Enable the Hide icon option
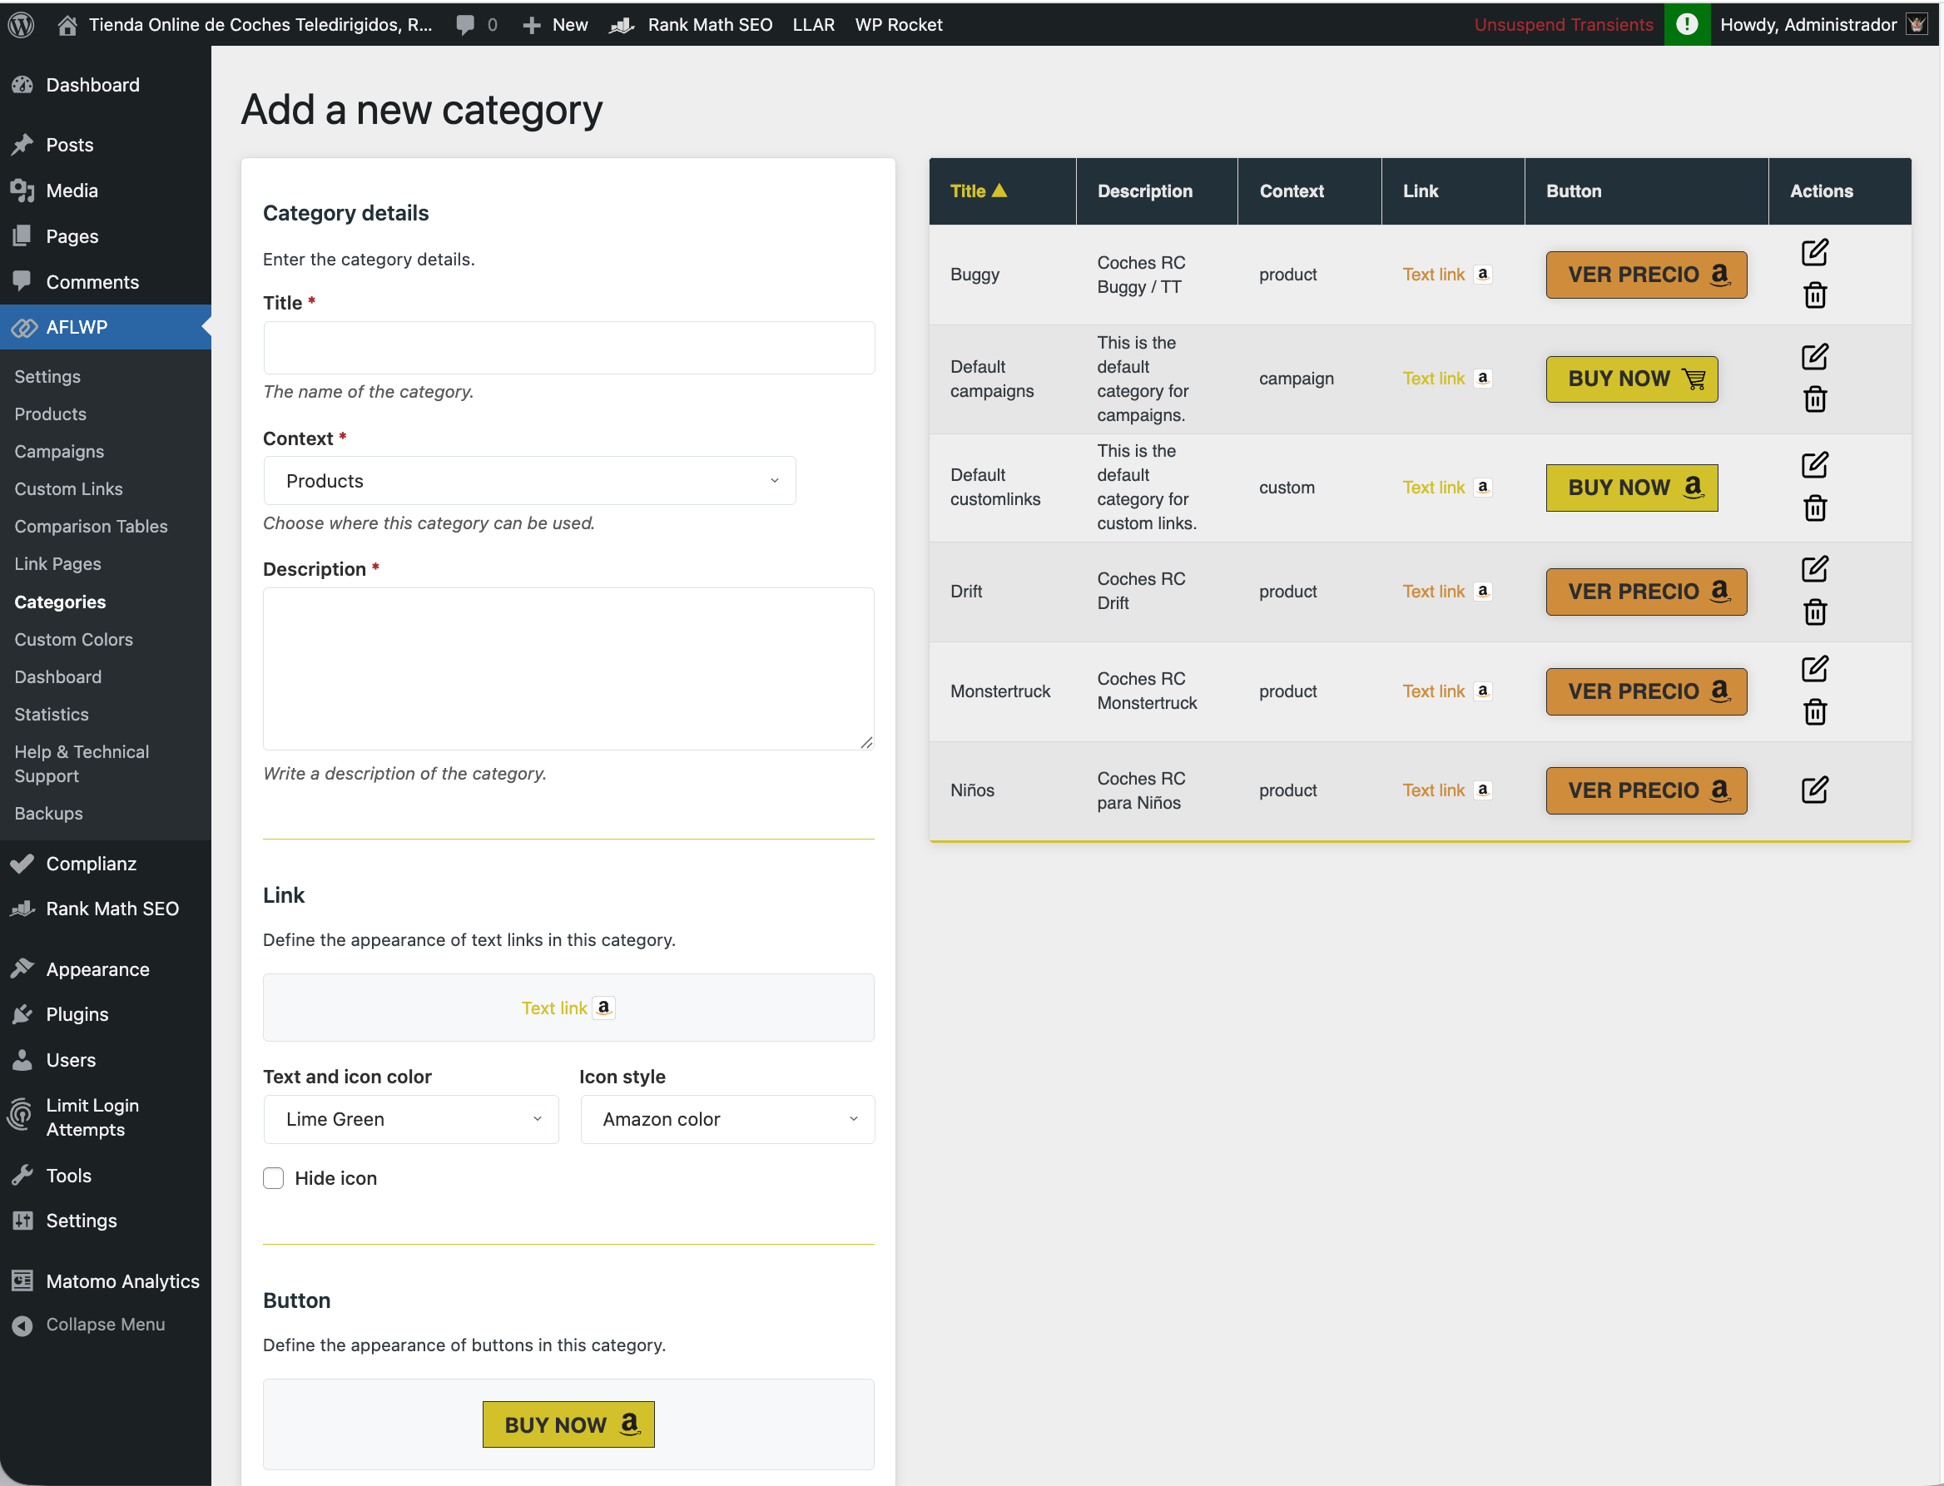This screenshot has height=1486, width=1944. (273, 1177)
